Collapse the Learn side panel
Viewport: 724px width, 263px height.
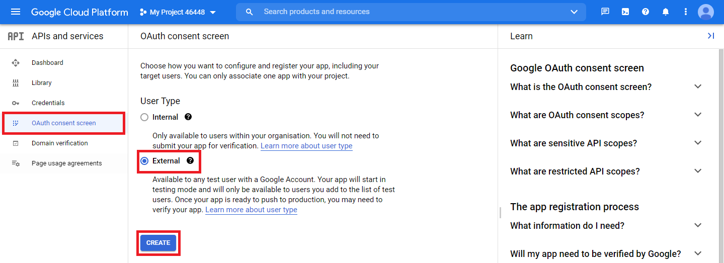[x=711, y=36]
